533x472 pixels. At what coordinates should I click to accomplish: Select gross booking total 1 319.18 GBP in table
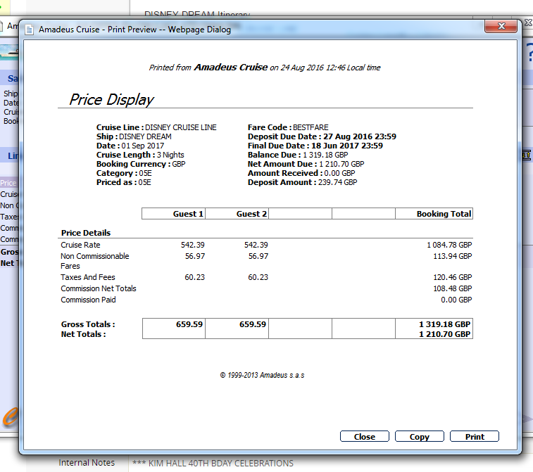pos(444,324)
